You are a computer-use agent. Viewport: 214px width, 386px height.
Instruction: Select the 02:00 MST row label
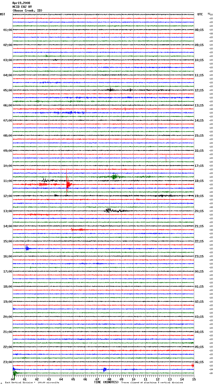point(8,45)
